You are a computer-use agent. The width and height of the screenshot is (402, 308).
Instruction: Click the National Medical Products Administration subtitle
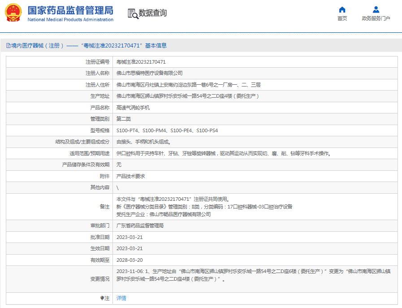(x=70, y=19)
